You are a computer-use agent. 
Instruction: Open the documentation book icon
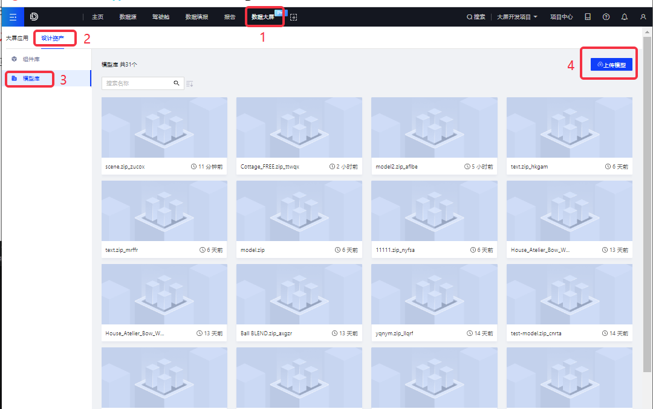587,17
